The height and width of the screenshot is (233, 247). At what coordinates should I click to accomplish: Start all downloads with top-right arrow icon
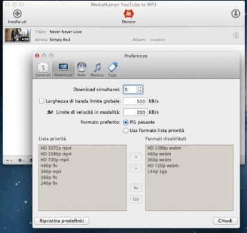pyautogui.click(x=236, y=14)
